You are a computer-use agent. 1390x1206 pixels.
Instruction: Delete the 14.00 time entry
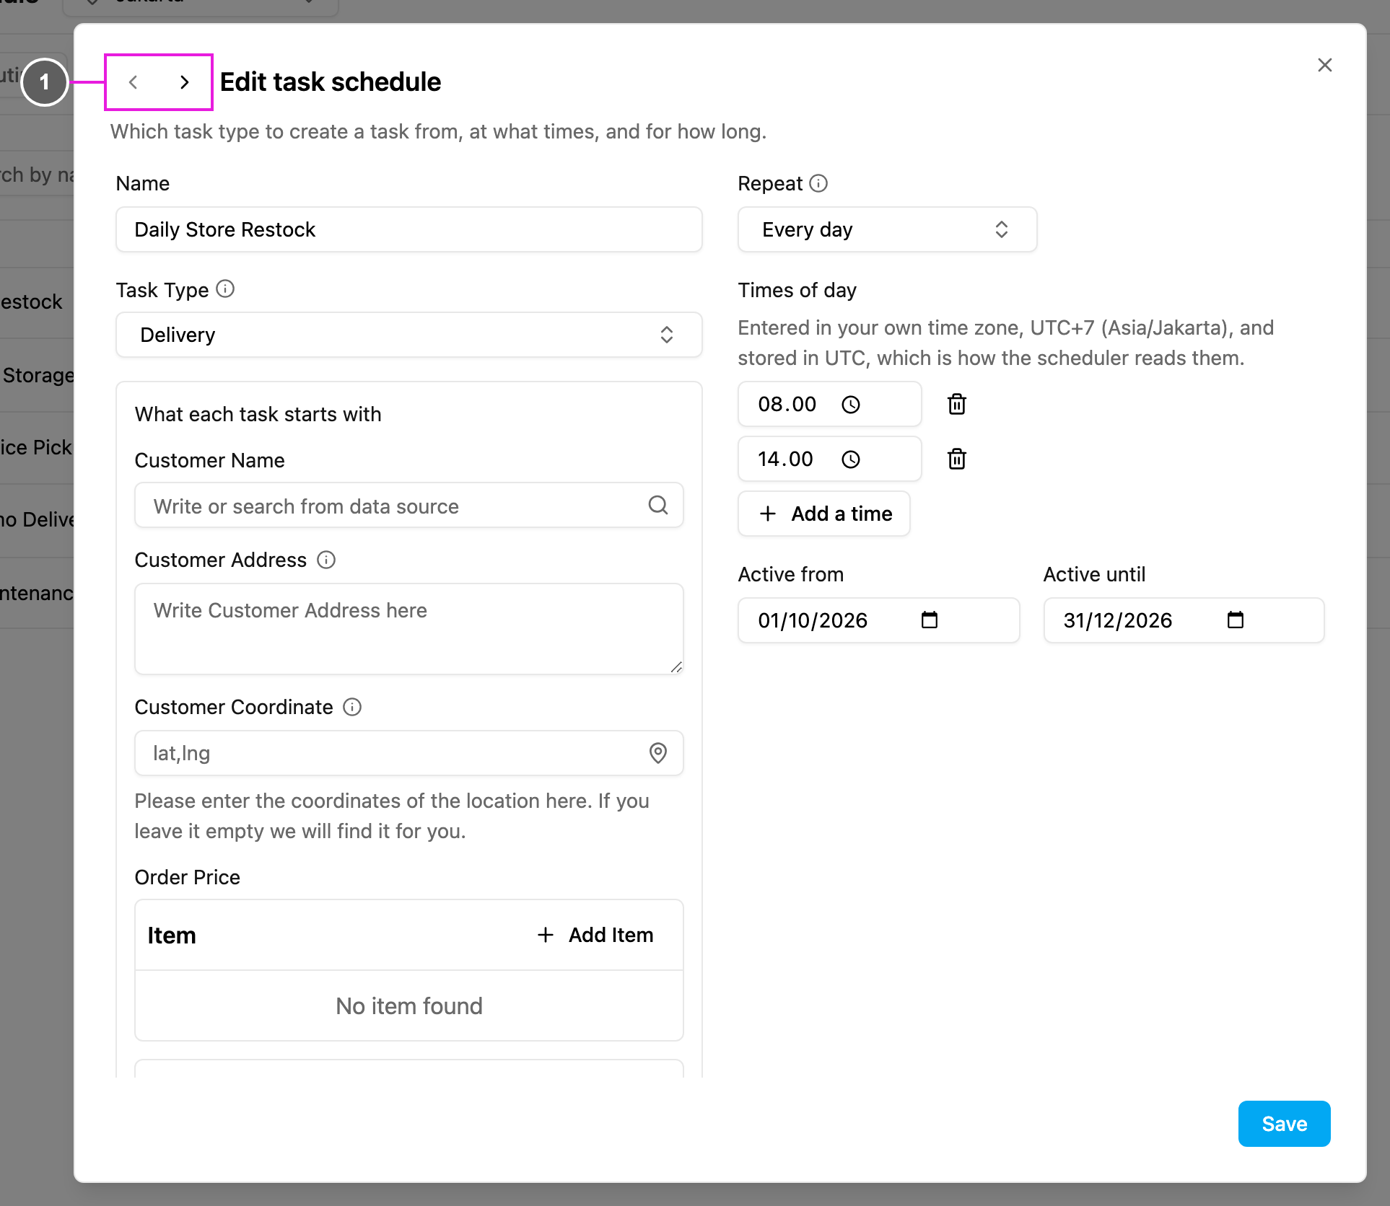(x=957, y=459)
